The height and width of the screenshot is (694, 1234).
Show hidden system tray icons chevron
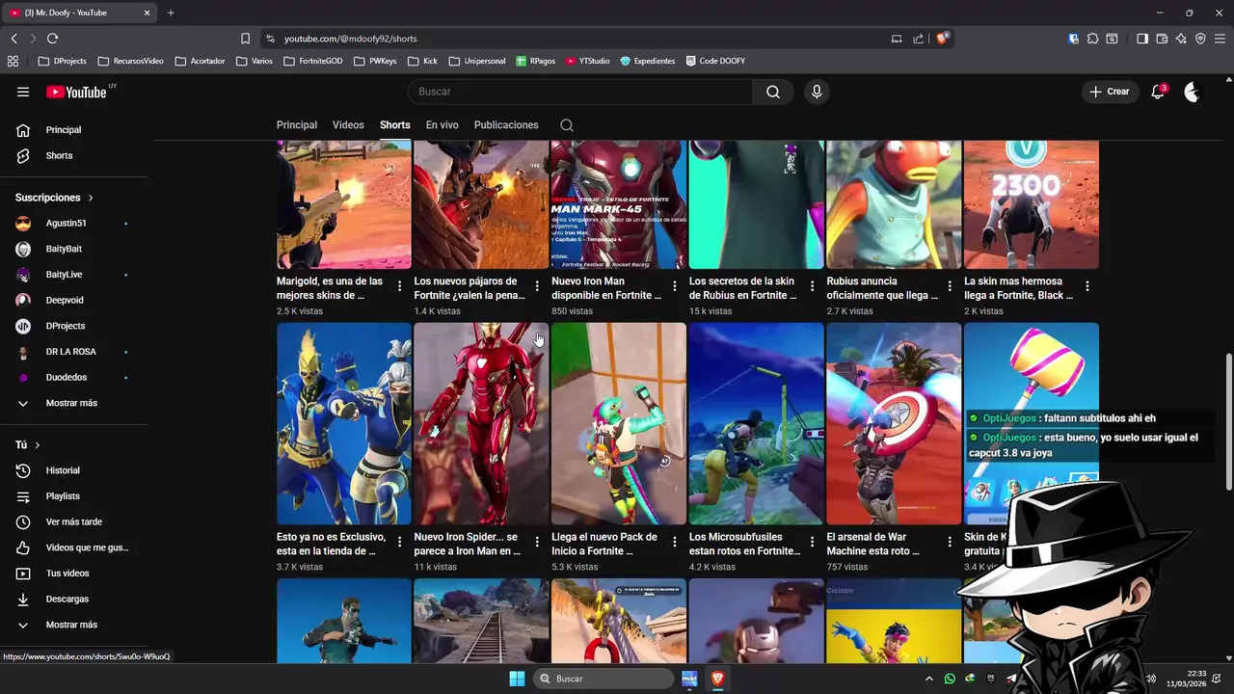[x=929, y=679]
